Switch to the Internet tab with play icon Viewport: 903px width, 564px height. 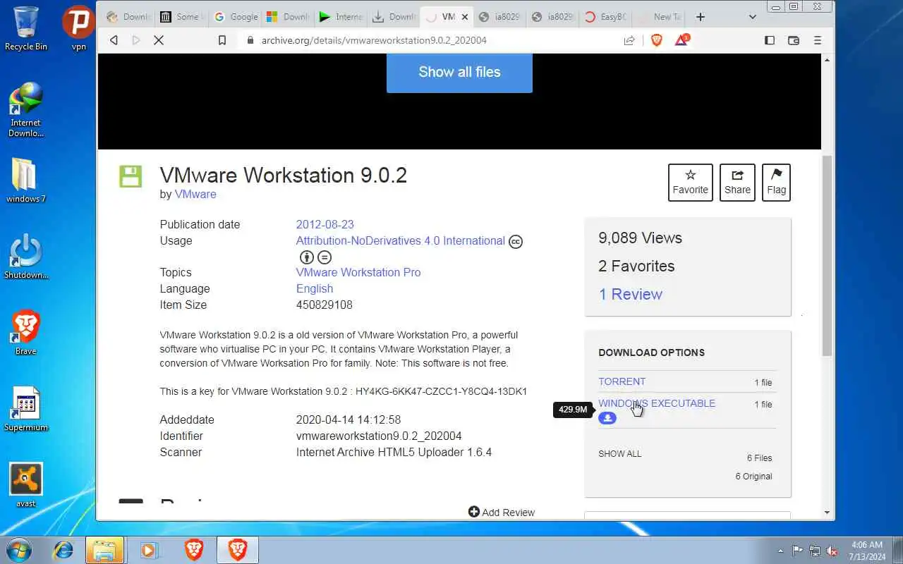tap(341, 17)
